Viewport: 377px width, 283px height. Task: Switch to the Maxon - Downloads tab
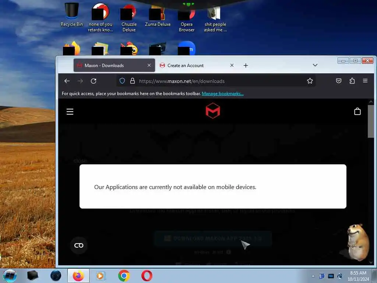pyautogui.click(x=114, y=65)
